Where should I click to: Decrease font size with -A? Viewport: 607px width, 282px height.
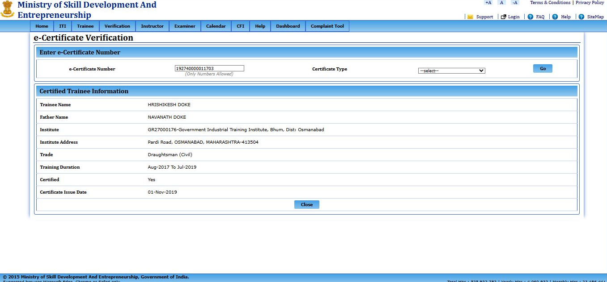(515, 3)
